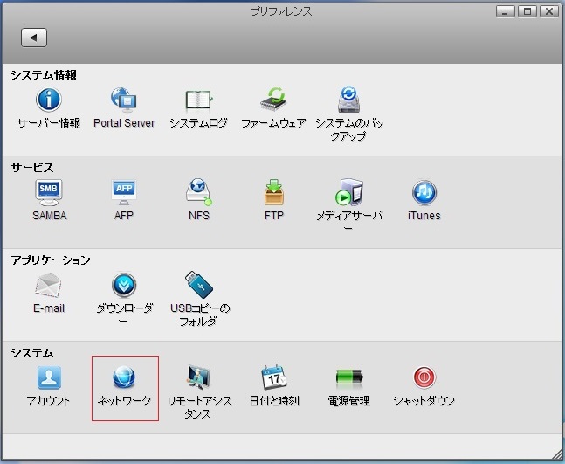Go back using the arrow button
The height and width of the screenshot is (464, 565).
(34, 38)
